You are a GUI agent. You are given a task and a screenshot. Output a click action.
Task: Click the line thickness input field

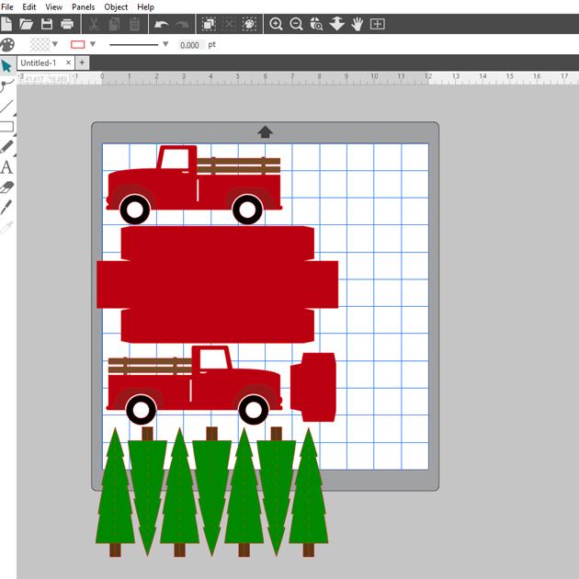point(190,45)
